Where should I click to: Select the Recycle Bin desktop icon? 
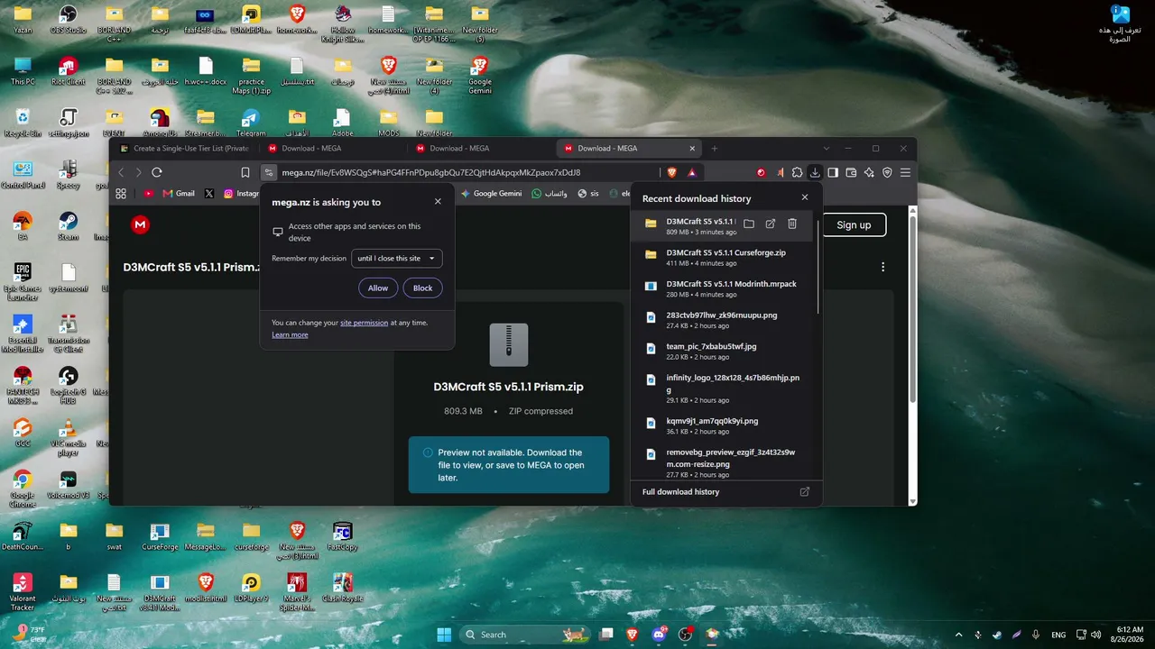tap(23, 123)
